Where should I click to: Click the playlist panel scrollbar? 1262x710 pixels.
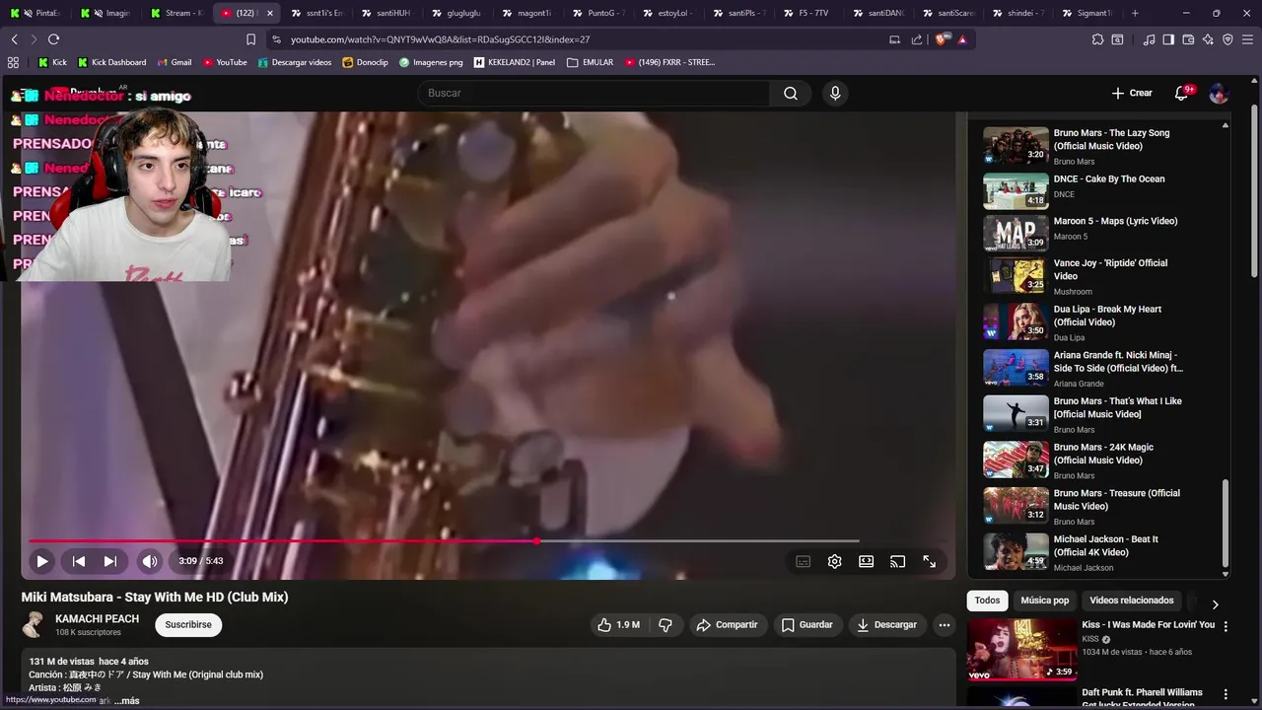(x=1226, y=524)
